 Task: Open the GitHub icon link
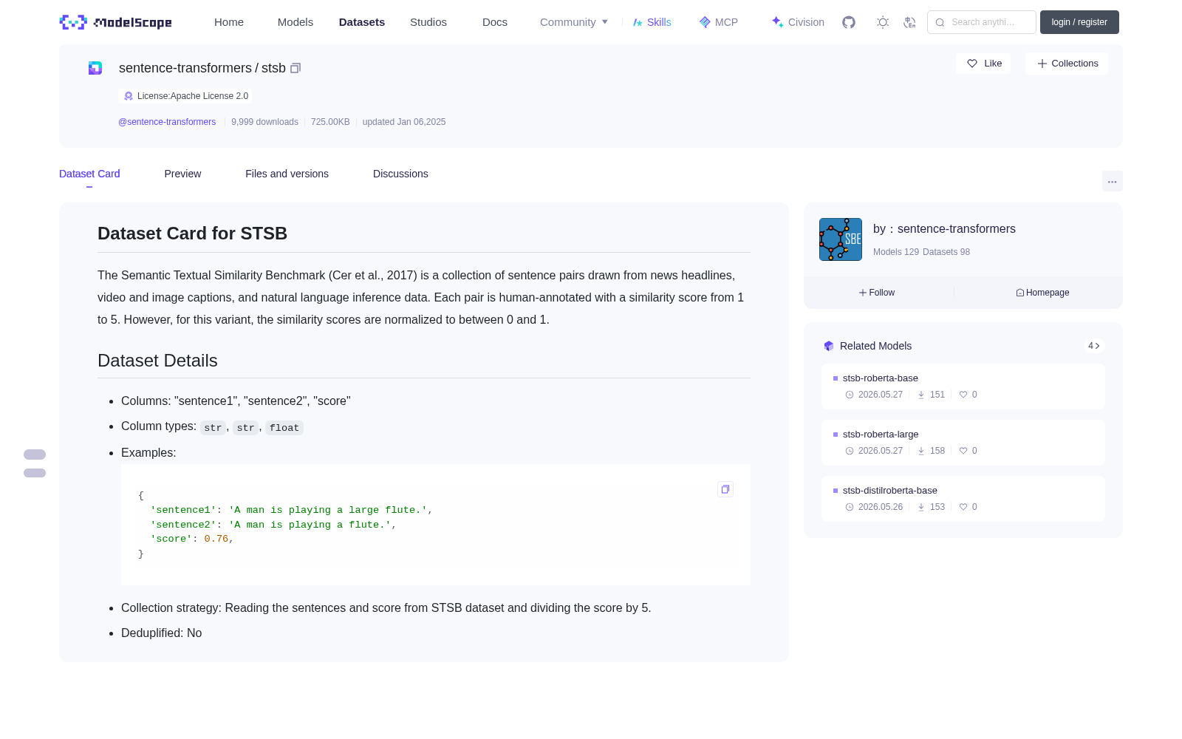point(849,22)
